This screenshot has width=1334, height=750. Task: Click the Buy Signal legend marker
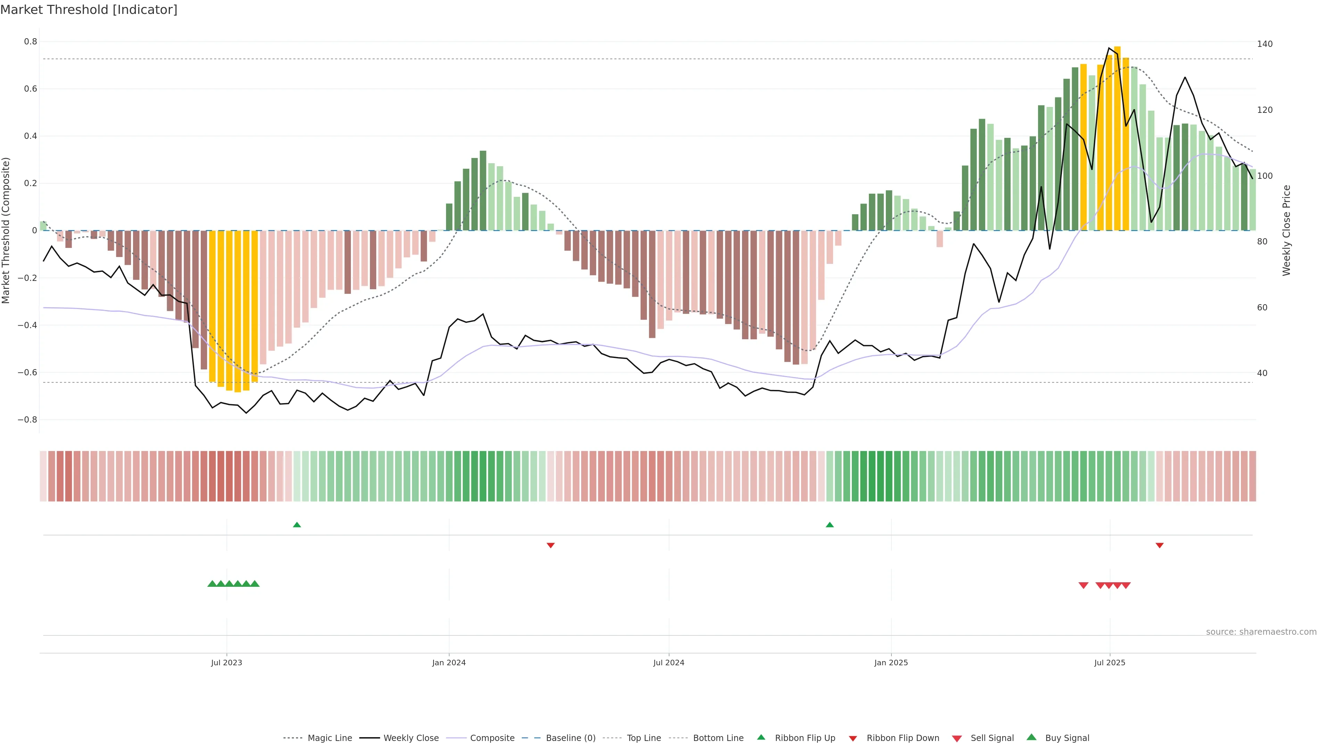pos(1031,737)
